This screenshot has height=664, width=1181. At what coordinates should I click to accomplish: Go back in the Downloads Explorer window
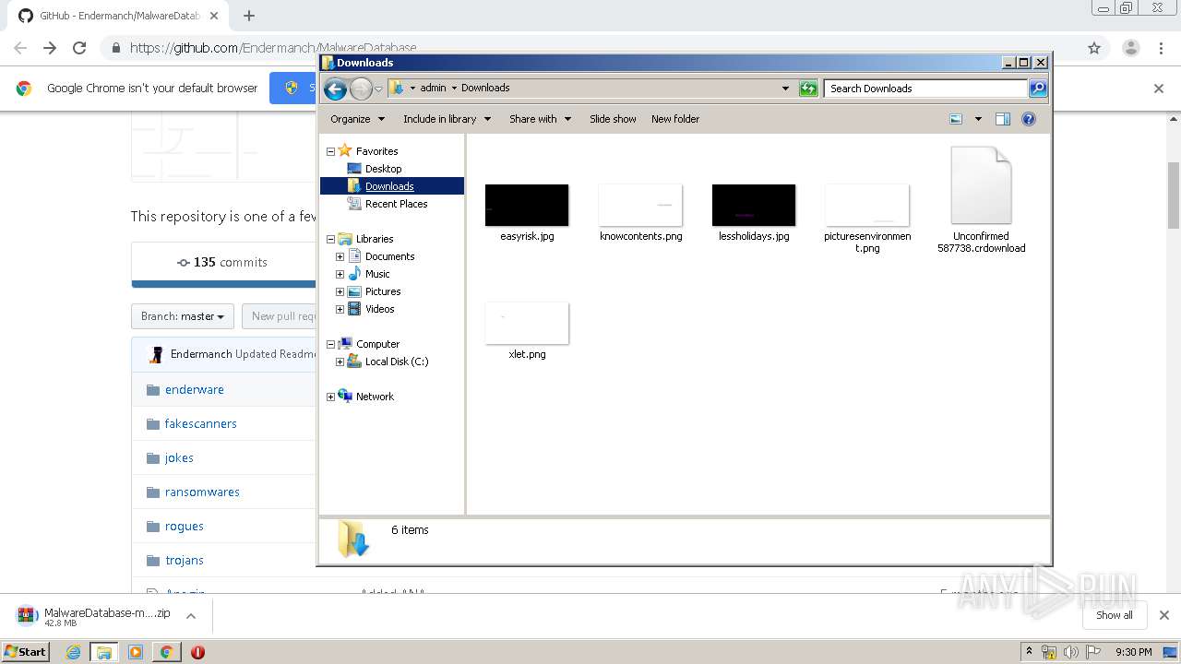335,89
